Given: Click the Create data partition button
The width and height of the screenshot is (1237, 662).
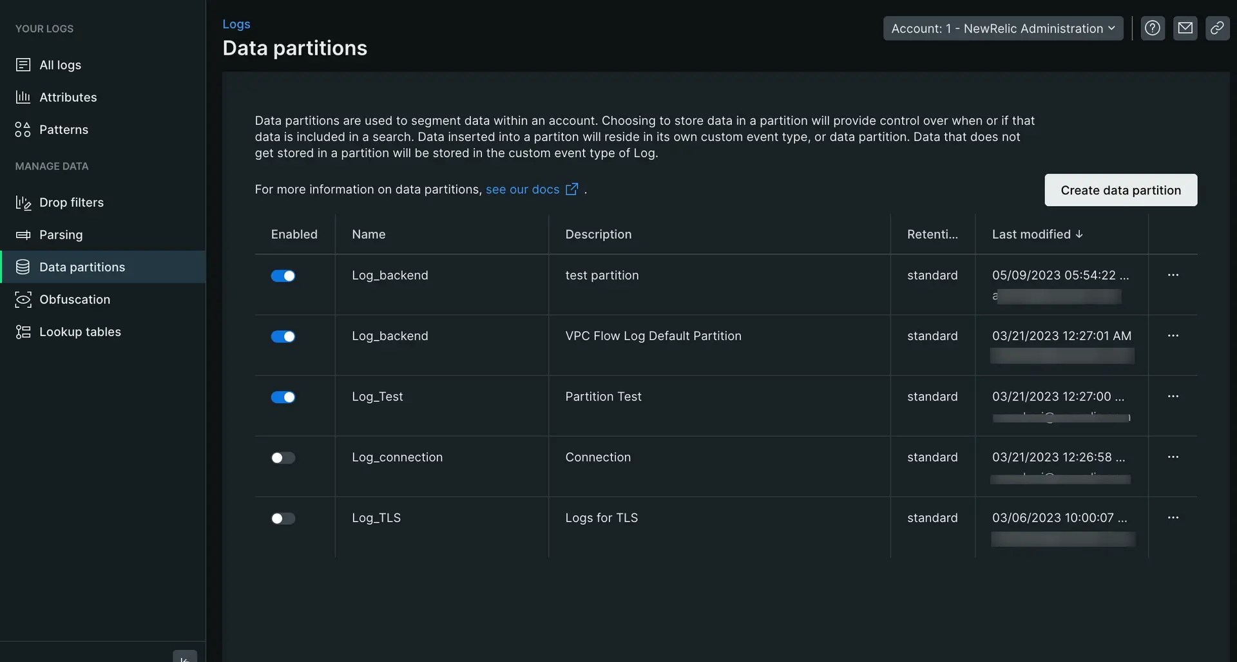Looking at the screenshot, I should point(1120,190).
